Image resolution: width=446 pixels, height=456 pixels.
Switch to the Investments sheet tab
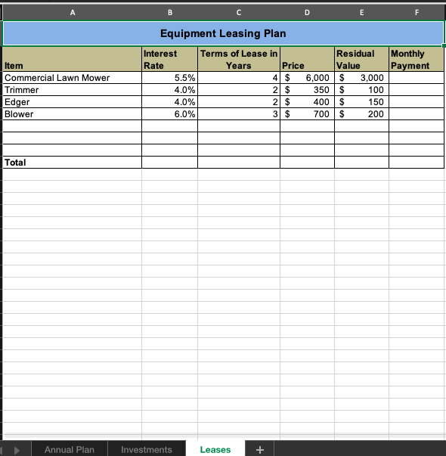coord(147,450)
